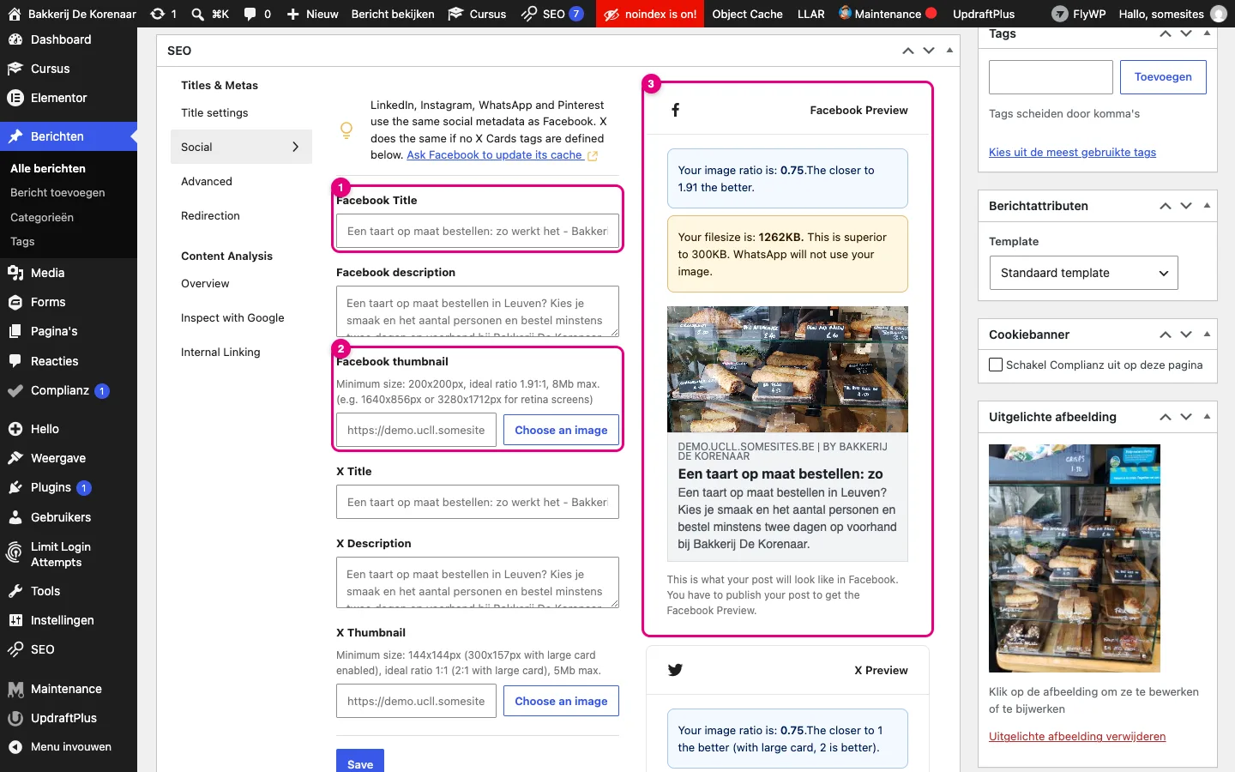Click Kies uit de meest gebruikte tags

(1072, 152)
